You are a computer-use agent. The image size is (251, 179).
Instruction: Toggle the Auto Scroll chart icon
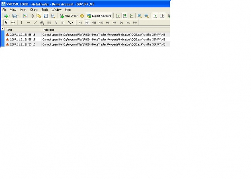click(x=155, y=16)
